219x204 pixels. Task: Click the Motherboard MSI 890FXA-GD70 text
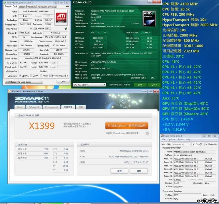pyautogui.click(x=103, y=62)
